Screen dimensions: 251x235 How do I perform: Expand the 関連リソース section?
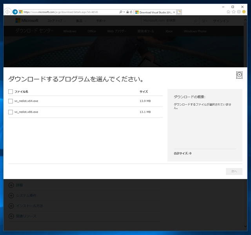(x=11, y=216)
